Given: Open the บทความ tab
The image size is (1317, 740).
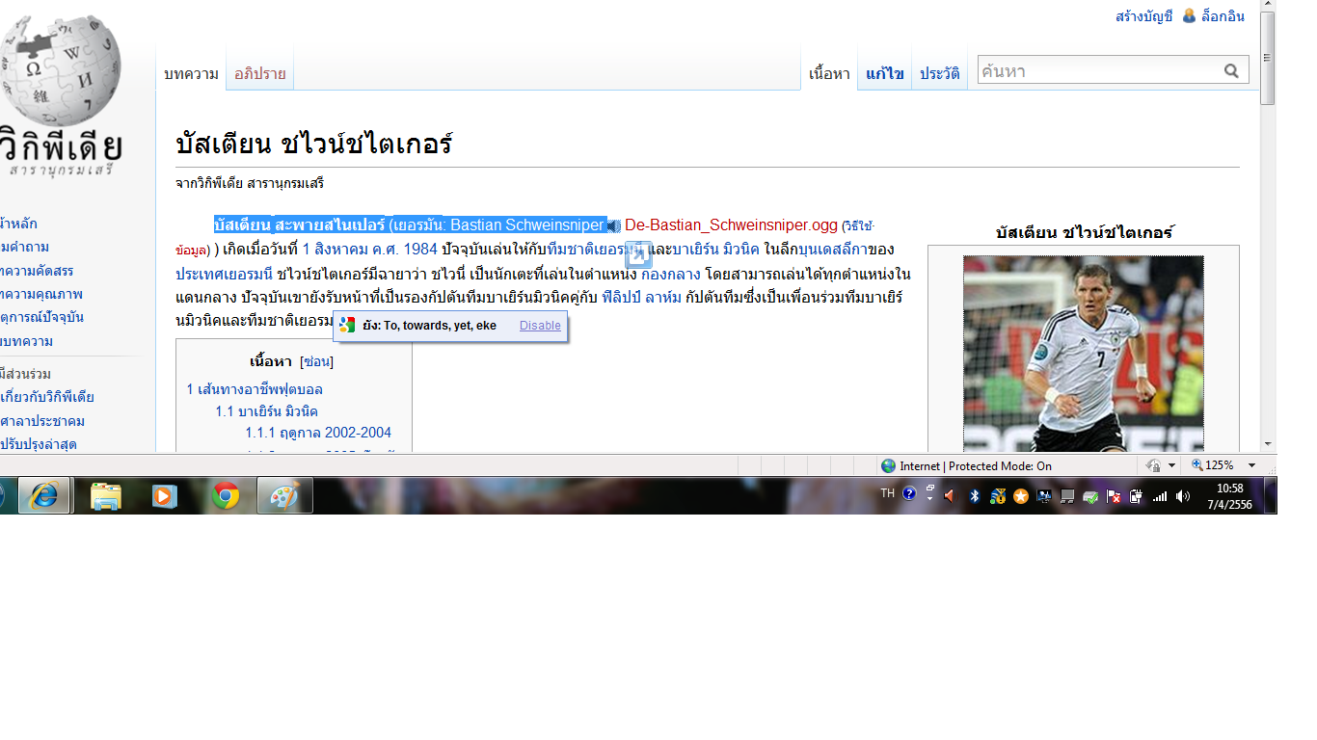Looking at the screenshot, I should [191, 73].
